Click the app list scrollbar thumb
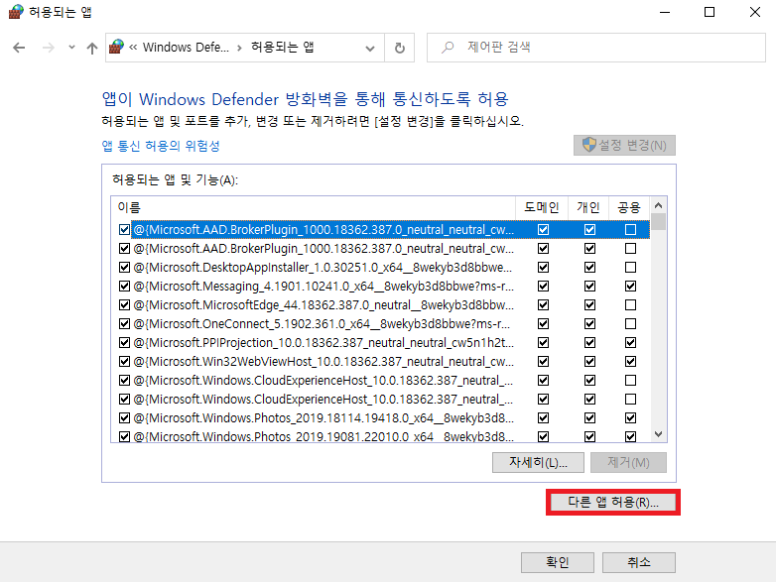776x582 pixels. 658,222
